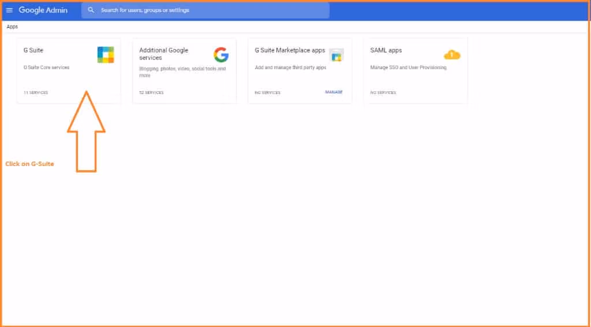Select the Apps breadcrumb
Screen dimensions: 591x327
coord(12,27)
